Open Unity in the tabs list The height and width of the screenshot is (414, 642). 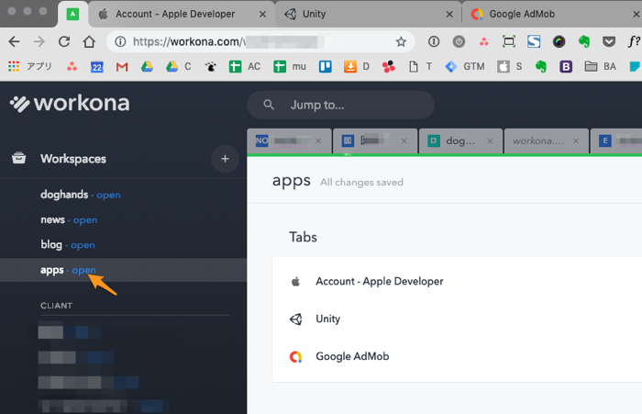coord(328,319)
